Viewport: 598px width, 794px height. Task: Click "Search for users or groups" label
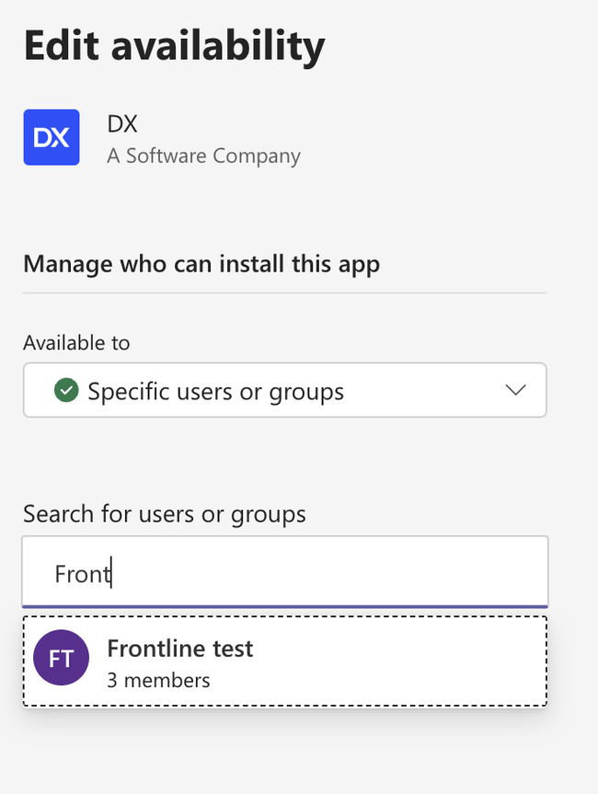(x=164, y=513)
